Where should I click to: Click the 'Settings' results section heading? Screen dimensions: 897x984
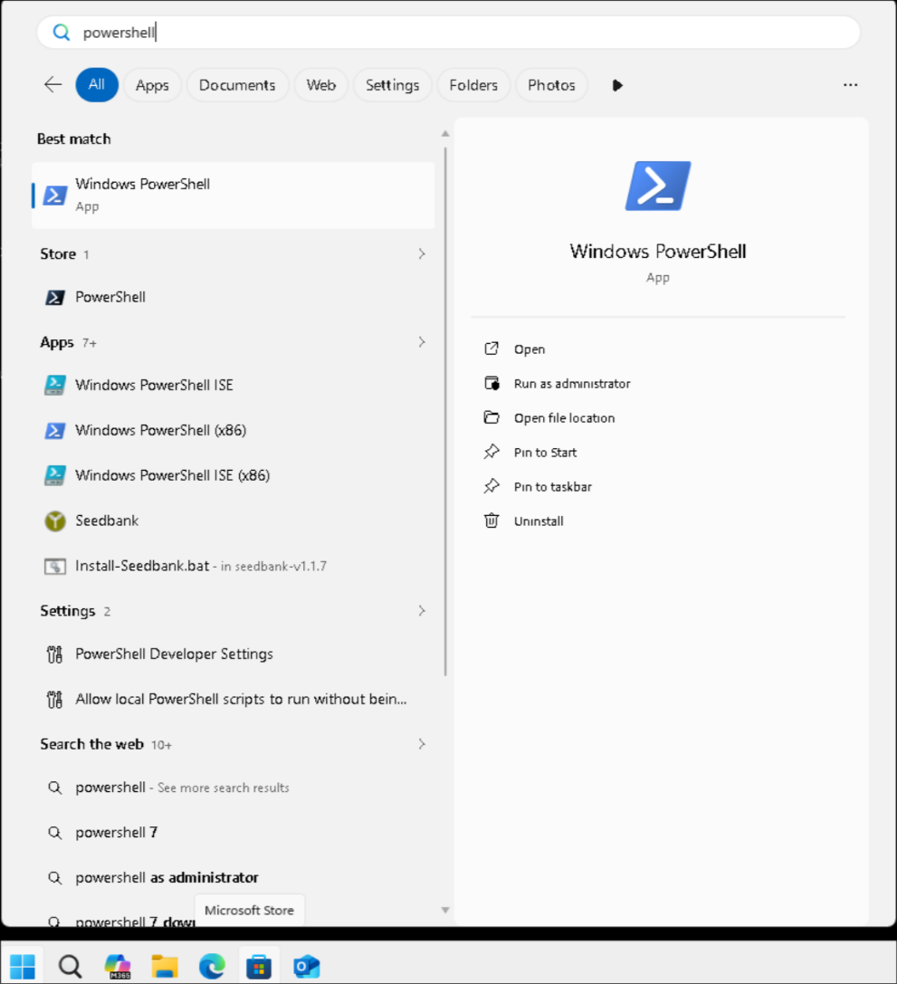click(x=68, y=611)
